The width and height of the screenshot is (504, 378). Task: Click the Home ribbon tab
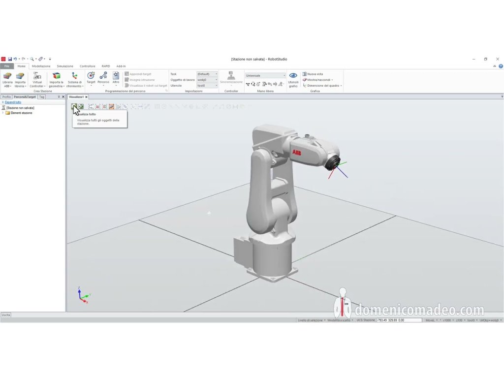(22, 66)
